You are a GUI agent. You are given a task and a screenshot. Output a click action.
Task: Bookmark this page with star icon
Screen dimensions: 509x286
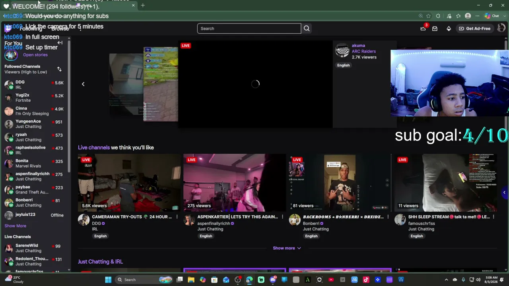tap(428, 16)
